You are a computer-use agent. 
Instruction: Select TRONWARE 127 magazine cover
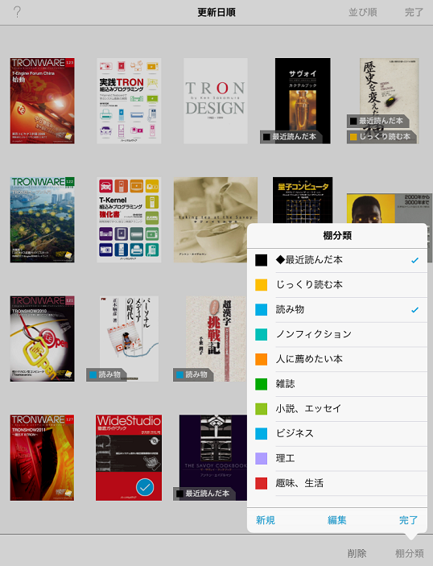click(42, 457)
